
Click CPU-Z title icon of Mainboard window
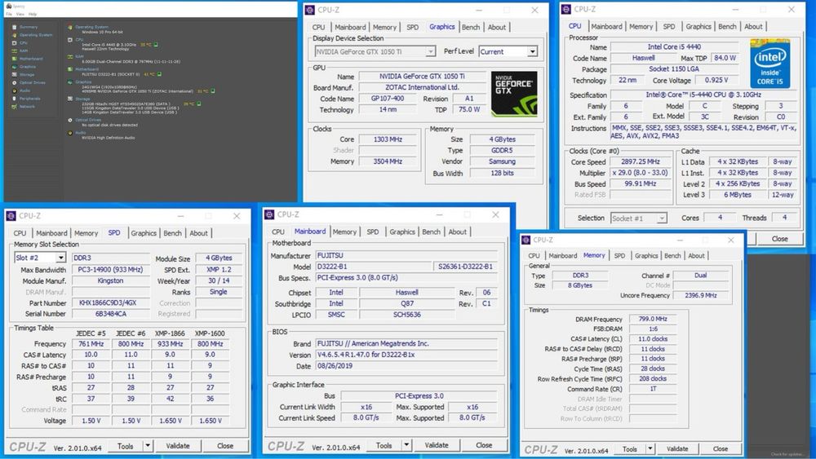click(269, 214)
